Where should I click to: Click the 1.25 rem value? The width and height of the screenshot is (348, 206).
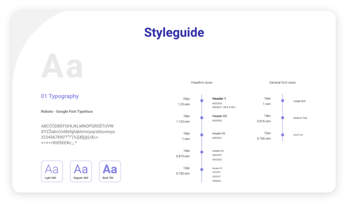point(184,104)
